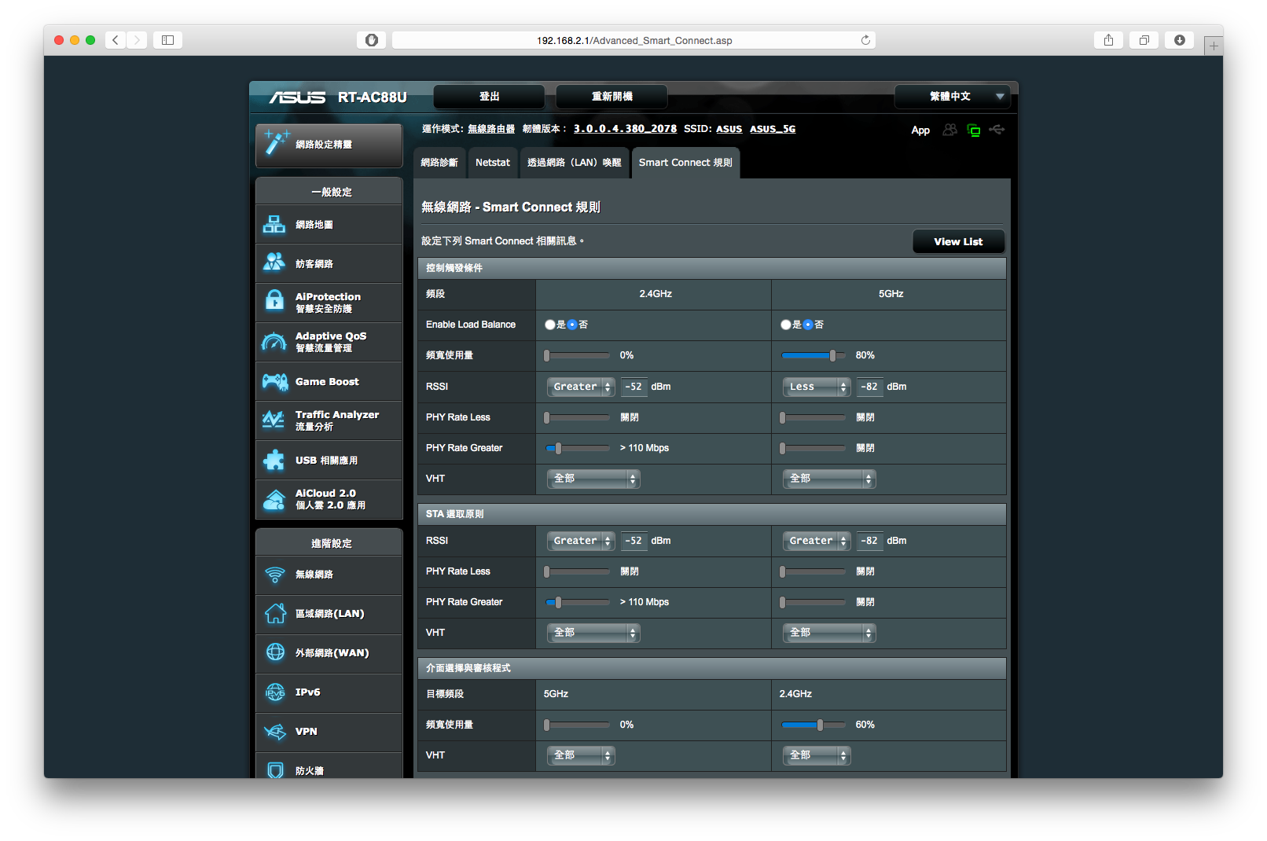Open STA selection RSSI Greater dropdown for 5GHz
This screenshot has width=1267, height=841.
(x=817, y=541)
